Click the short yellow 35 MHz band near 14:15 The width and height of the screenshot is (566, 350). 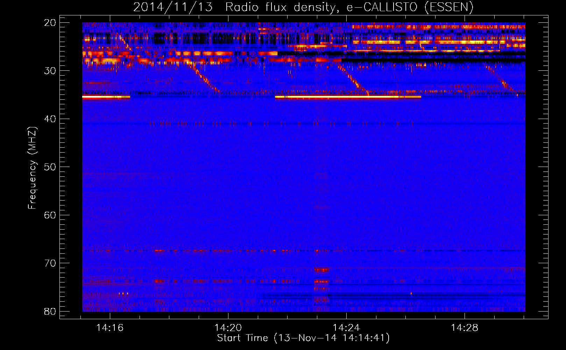pyautogui.click(x=106, y=97)
